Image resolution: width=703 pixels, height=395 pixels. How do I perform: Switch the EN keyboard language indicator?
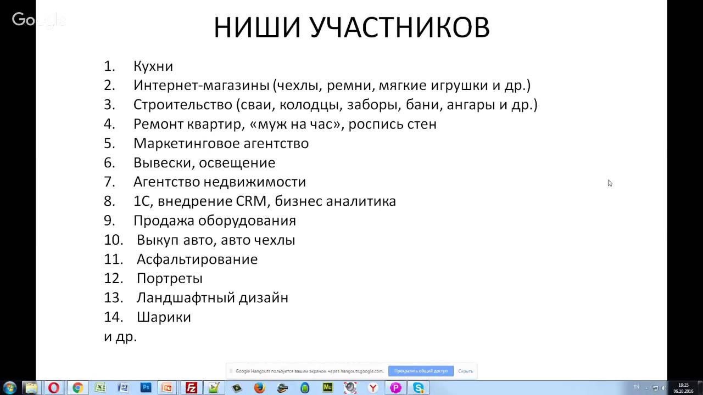[636, 387]
